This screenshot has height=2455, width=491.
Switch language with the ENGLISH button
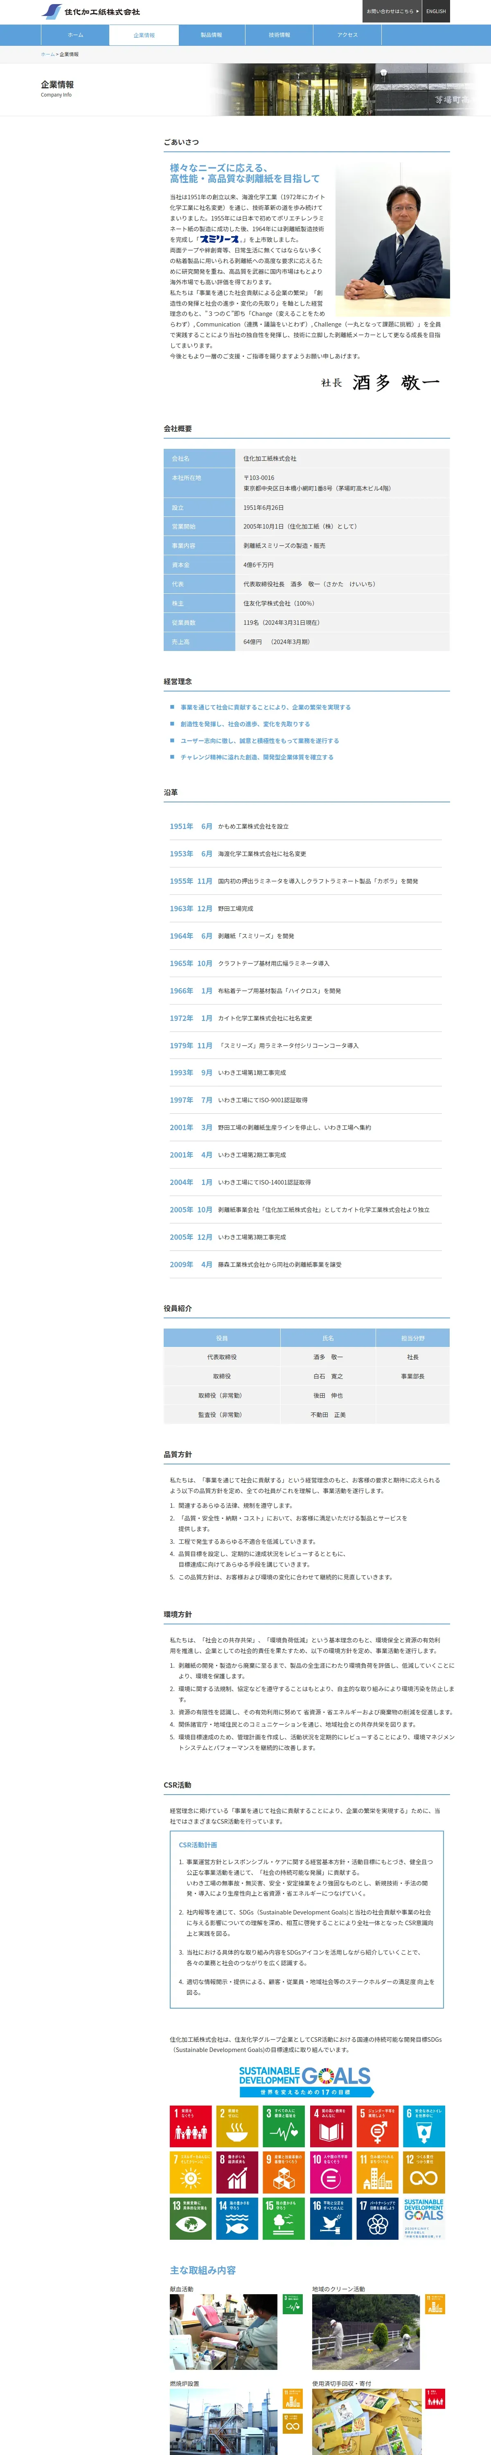point(436,11)
